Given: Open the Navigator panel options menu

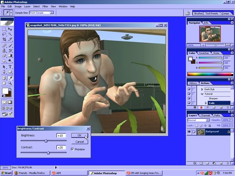Looking at the screenshot, I should click(x=232, y=23).
